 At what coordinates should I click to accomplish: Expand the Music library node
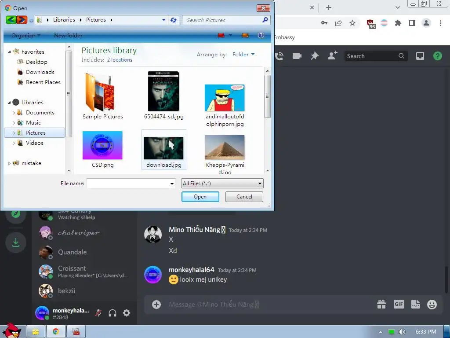(14, 123)
